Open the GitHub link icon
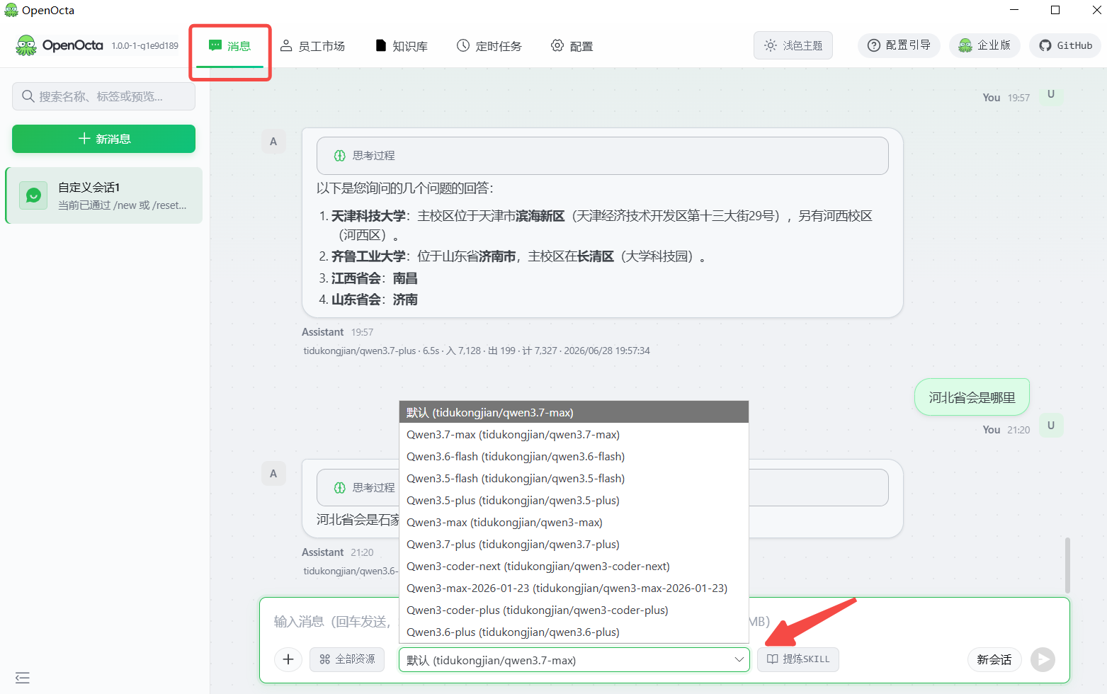 tap(1045, 45)
